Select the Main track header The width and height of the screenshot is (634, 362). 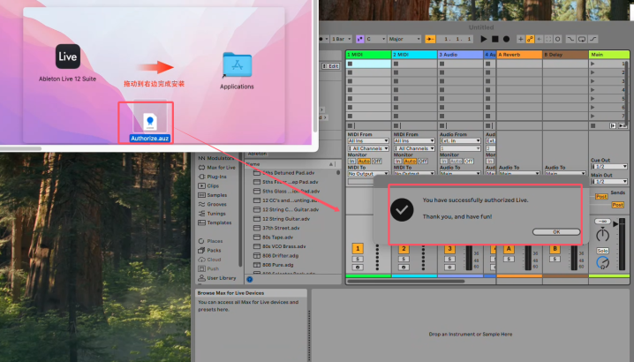609,55
